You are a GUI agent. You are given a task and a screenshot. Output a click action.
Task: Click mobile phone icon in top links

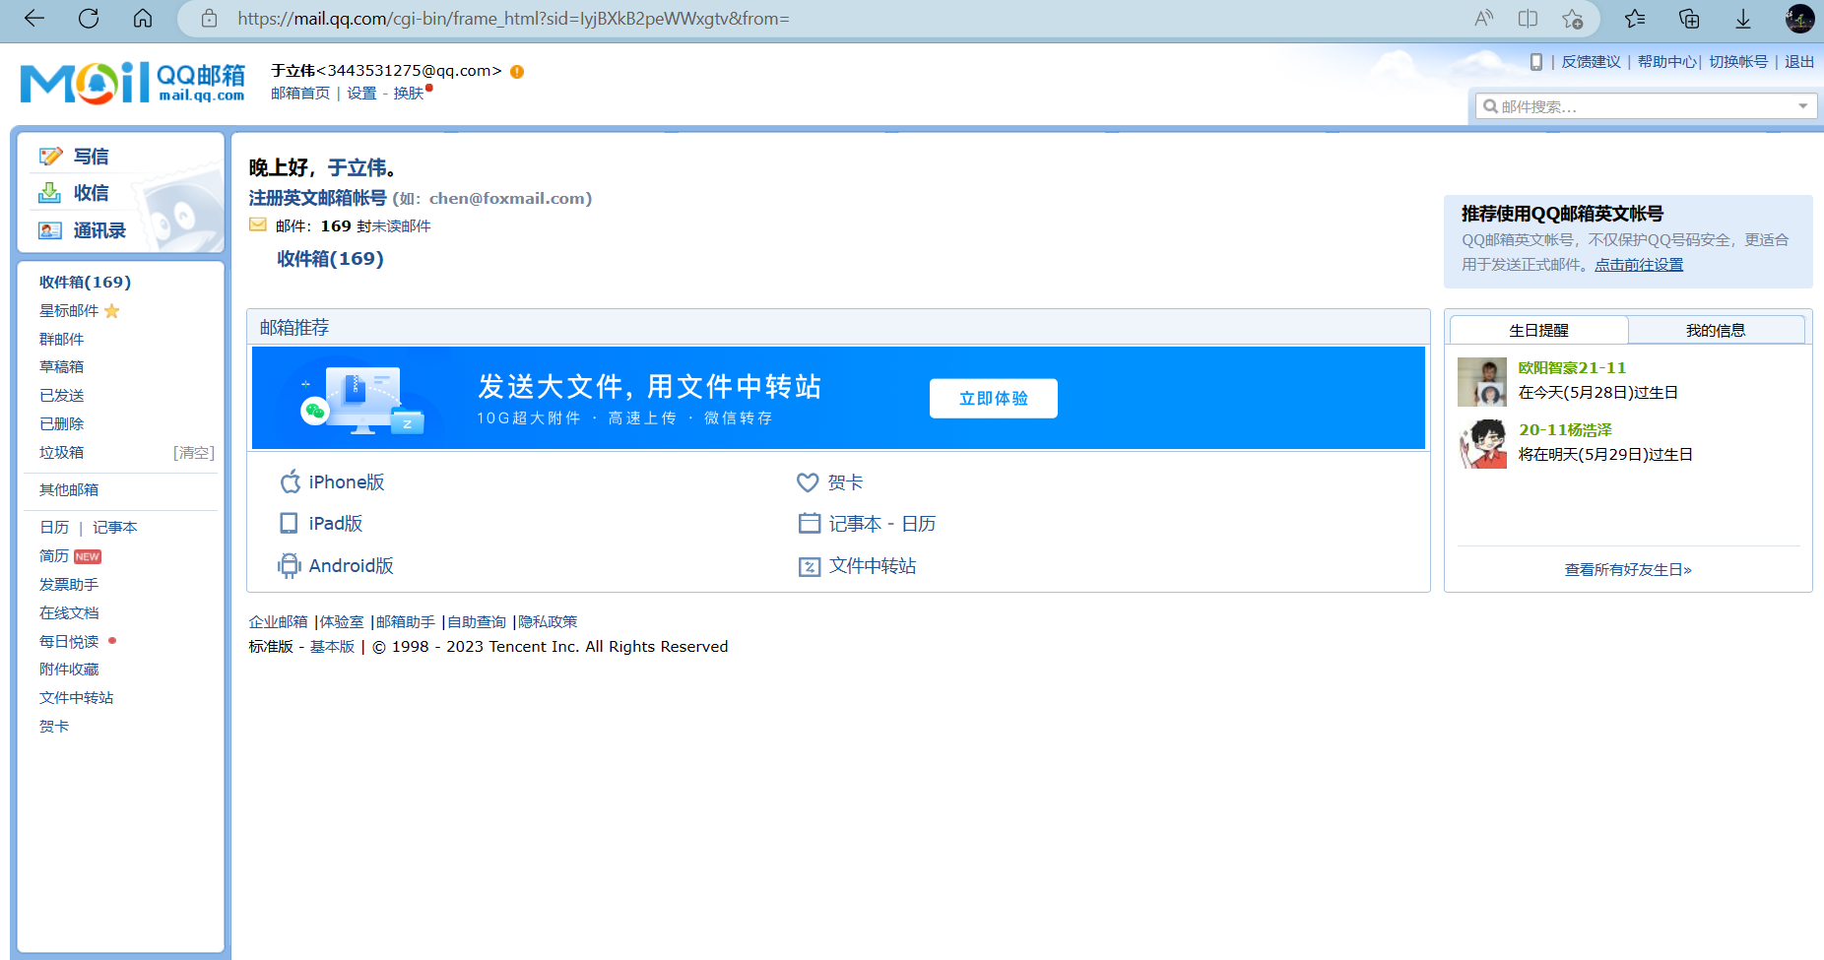coord(1536,62)
